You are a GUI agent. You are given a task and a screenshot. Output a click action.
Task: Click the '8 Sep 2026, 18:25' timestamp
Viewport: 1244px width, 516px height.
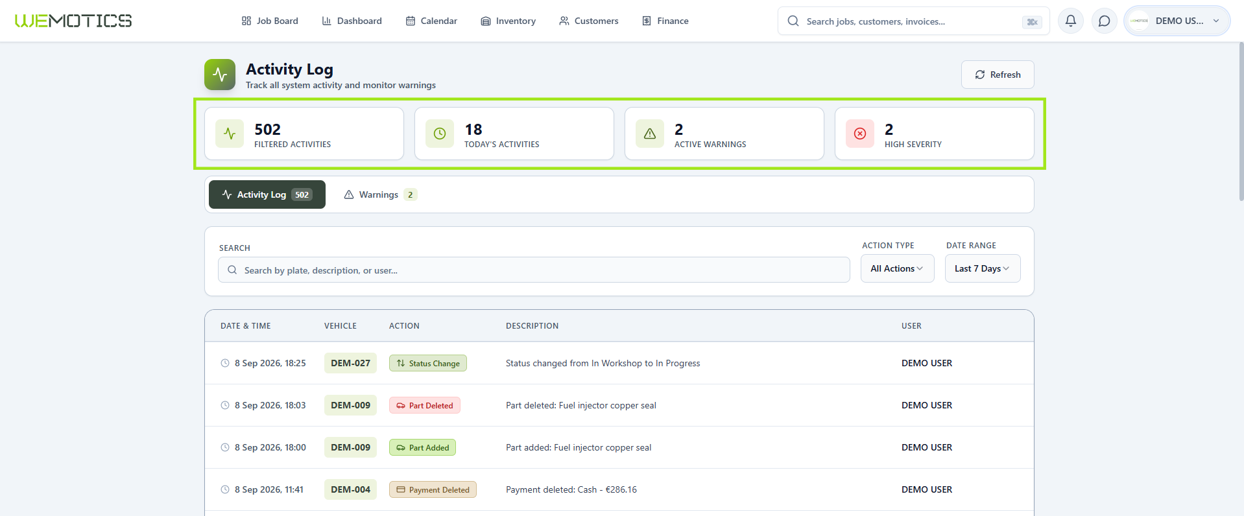coord(270,363)
